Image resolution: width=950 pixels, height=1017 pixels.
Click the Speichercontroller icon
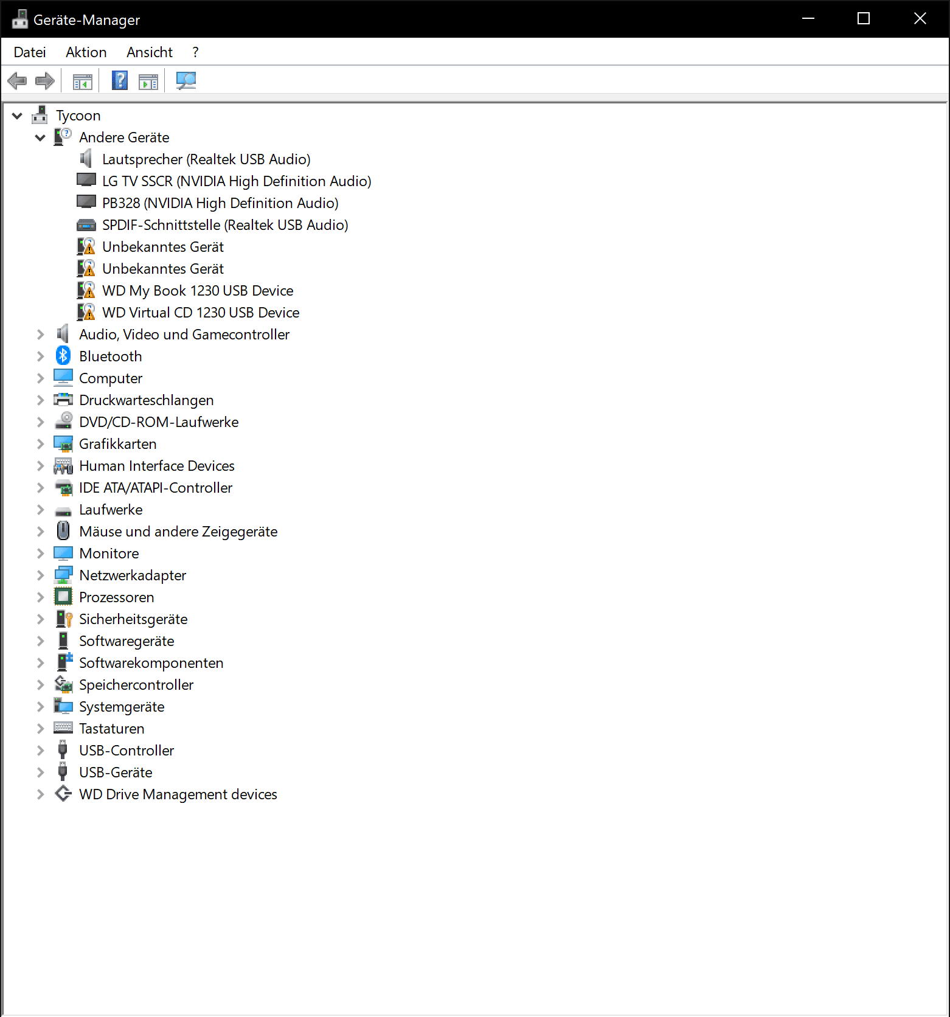click(63, 684)
